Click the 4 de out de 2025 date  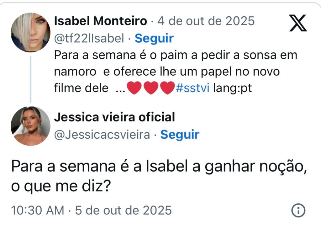pyautogui.click(x=206, y=21)
